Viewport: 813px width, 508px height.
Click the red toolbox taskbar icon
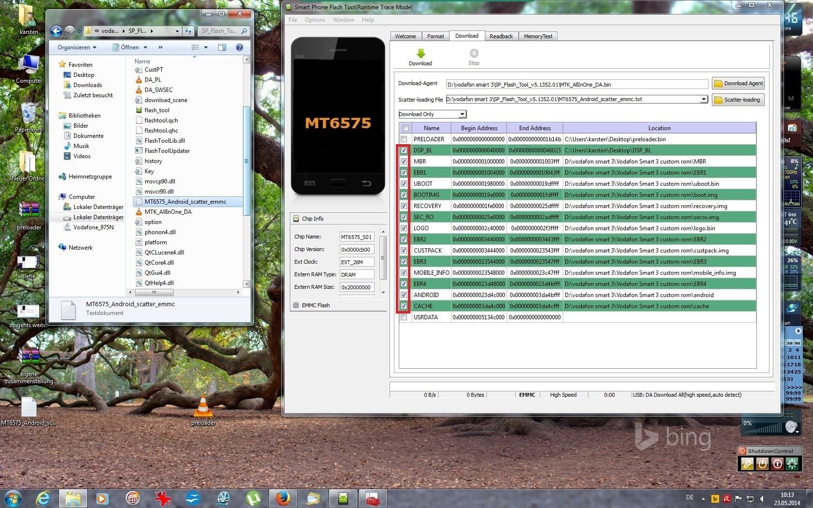(x=372, y=498)
